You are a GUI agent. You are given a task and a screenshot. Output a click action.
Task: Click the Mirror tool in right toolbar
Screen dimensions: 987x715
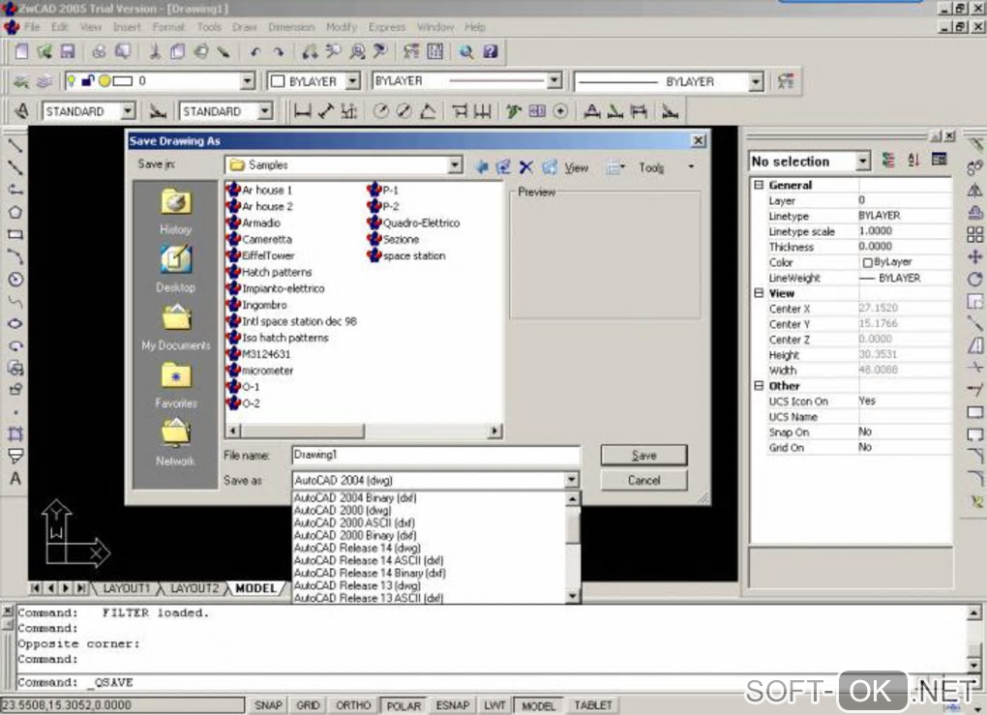point(974,190)
